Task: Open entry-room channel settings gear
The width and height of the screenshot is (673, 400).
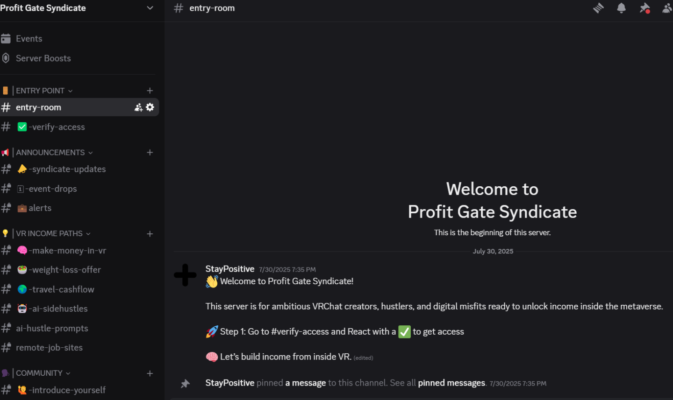Action: click(150, 107)
